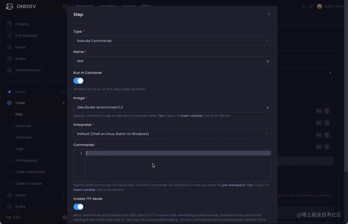This screenshot has width=348, height=224.
Task: Open Pull Requests in the top sidebar
Action: point(27,36)
